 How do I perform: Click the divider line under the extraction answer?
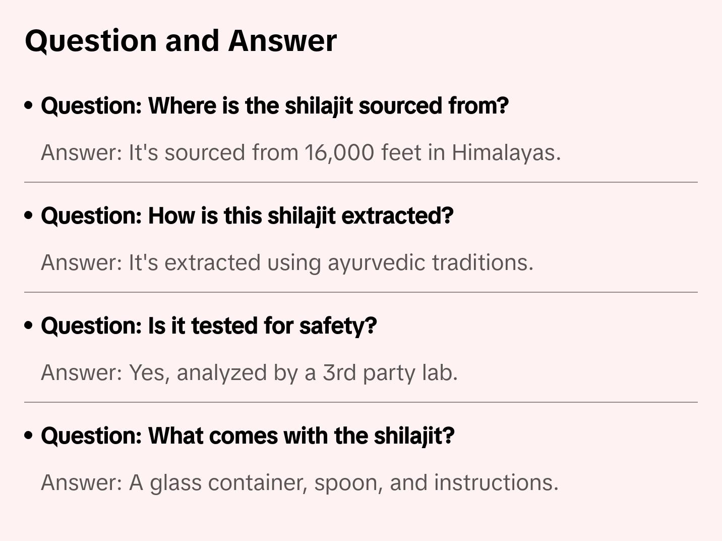tap(361, 292)
